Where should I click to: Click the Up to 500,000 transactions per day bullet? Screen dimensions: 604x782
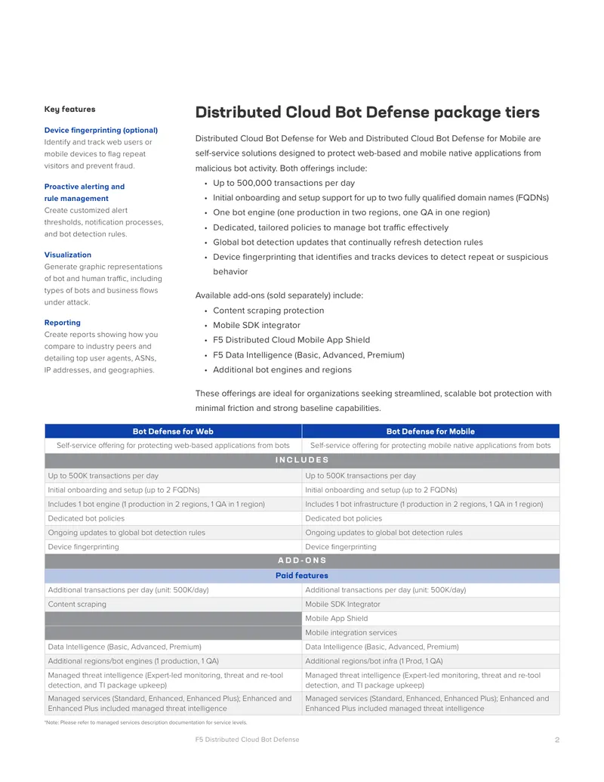coord(284,183)
